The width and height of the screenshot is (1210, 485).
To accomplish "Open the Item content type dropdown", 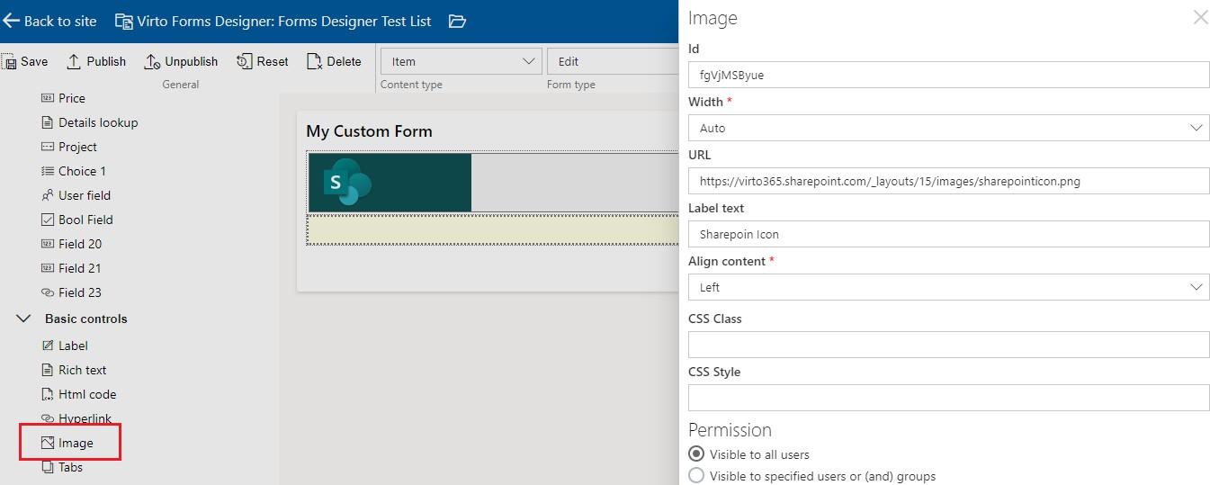I will click(x=461, y=61).
